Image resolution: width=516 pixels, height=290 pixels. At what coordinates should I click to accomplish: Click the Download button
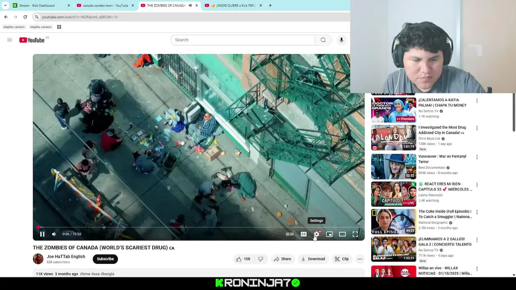[313, 259]
